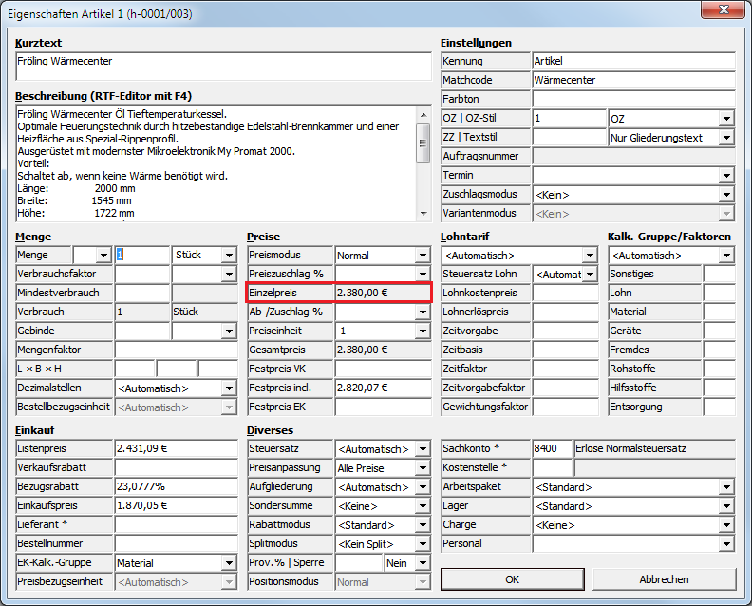Viewport: 752px width, 606px height.
Task: Click Abbrechen to cancel the dialog
Action: (x=664, y=578)
